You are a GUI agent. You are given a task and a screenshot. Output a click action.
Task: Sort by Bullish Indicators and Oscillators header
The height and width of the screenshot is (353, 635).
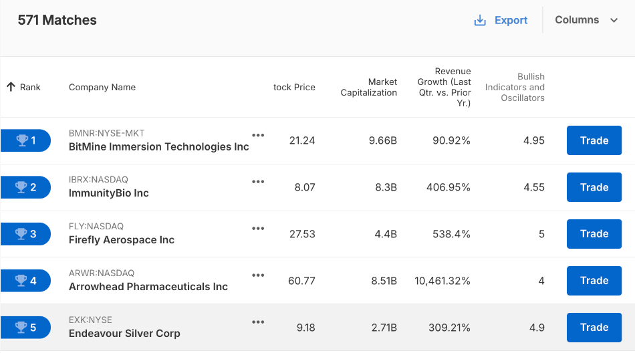pyautogui.click(x=515, y=87)
